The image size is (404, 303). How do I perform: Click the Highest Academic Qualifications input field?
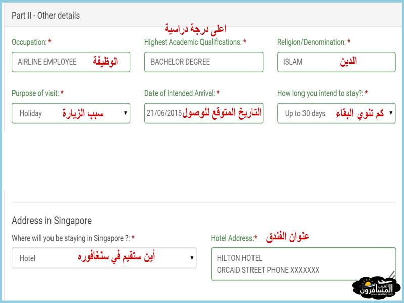(x=204, y=62)
